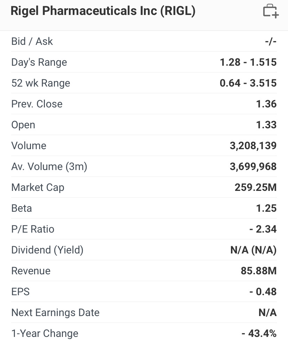Tap the 52 wk Range label
Screen dimensions: 288x347
click(x=41, y=83)
